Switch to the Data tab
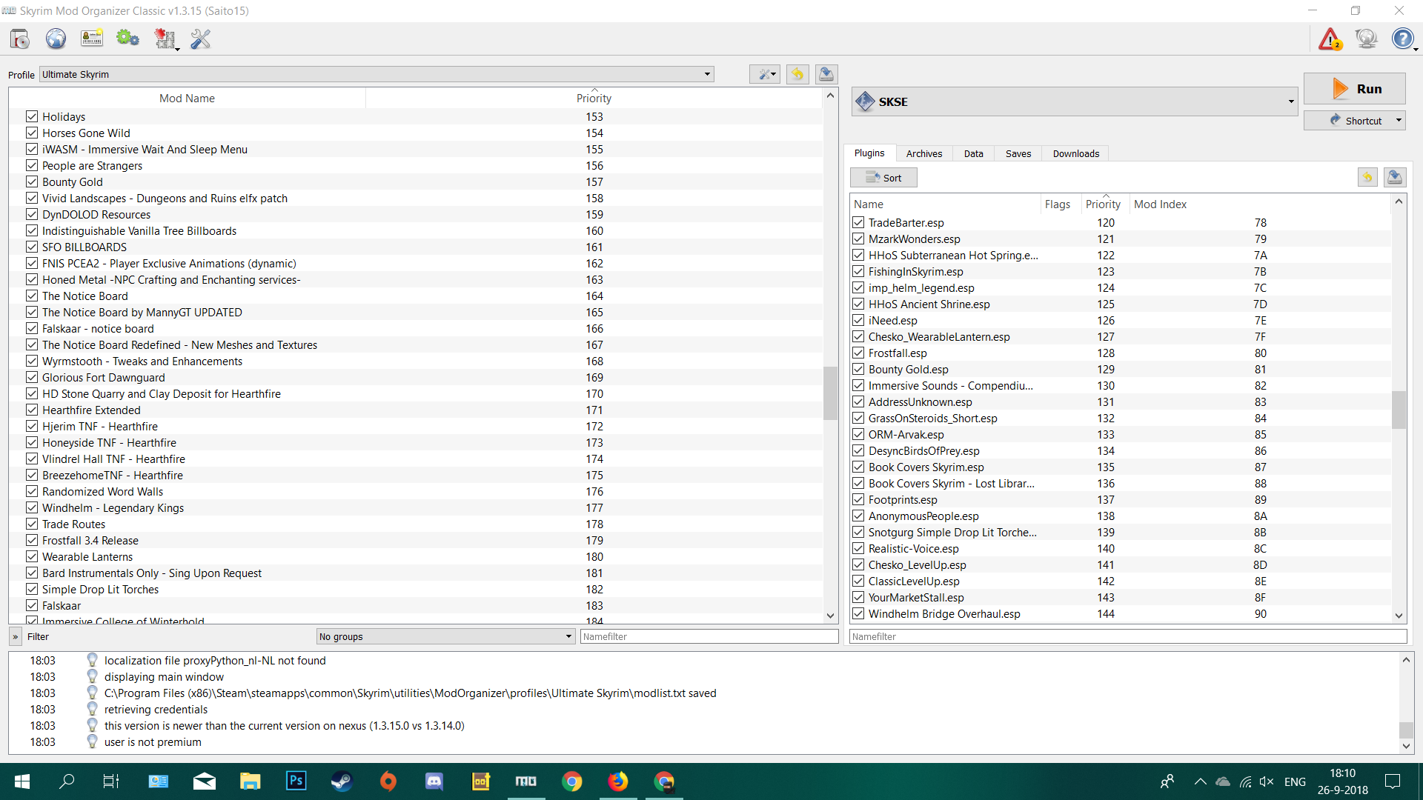Screen dimensions: 1423x800 (x=974, y=153)
